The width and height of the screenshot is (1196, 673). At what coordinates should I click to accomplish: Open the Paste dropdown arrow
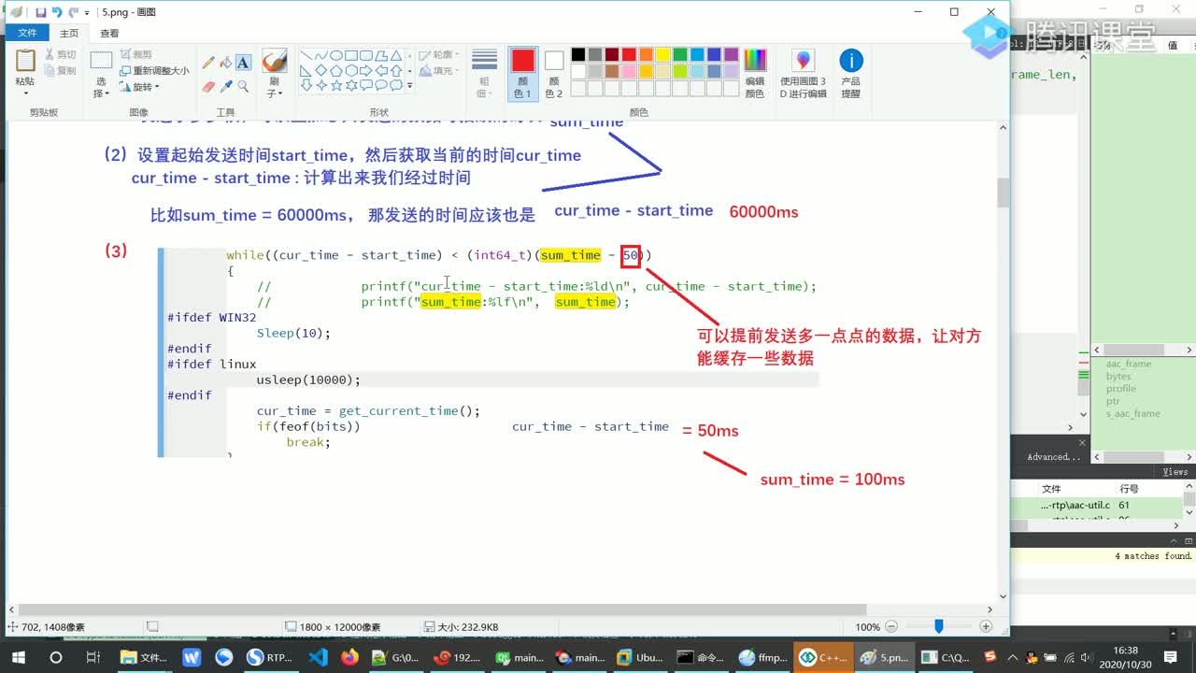point(25,92)
